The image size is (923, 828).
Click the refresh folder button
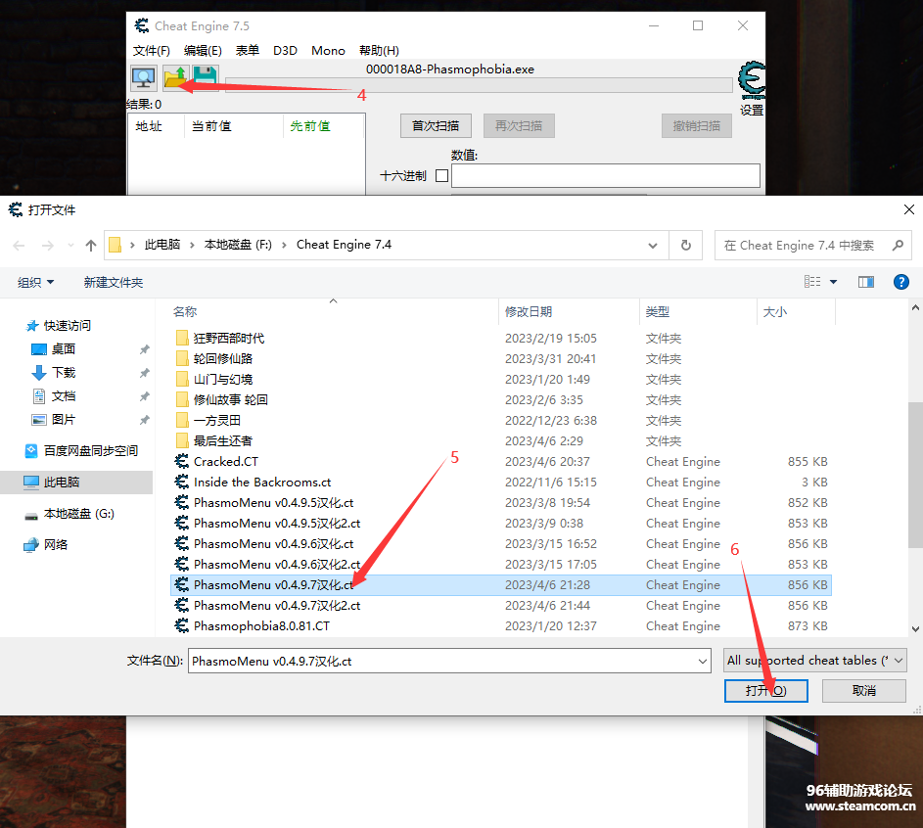click(x=686, y=246)
